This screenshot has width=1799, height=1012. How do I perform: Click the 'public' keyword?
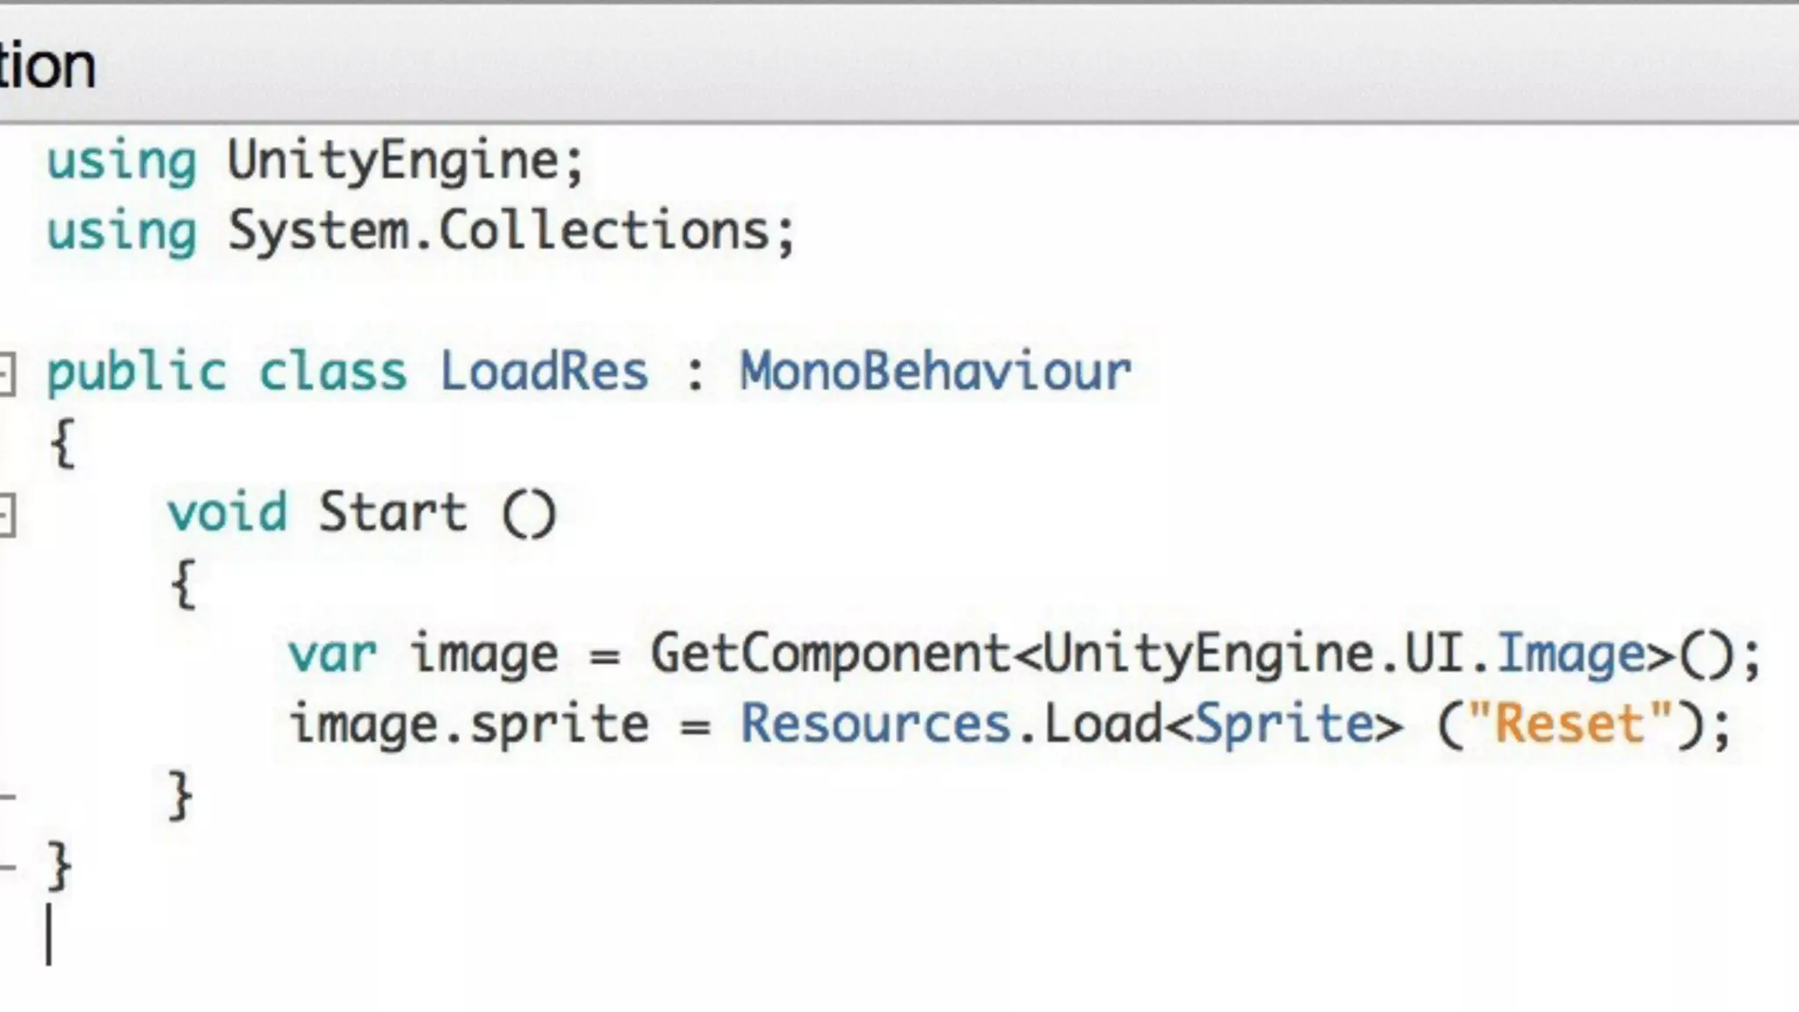(136, 372)
